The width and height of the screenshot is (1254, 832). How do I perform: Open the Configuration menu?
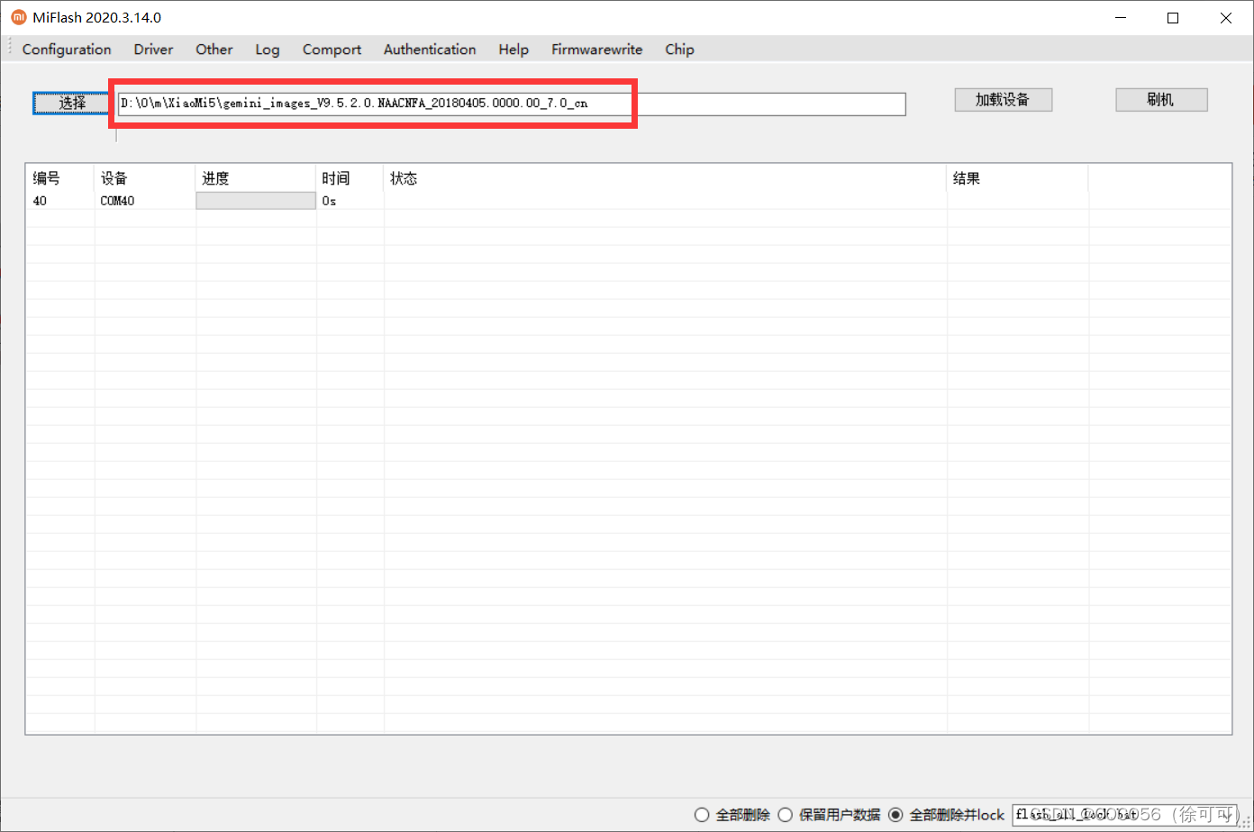point(67,50)
